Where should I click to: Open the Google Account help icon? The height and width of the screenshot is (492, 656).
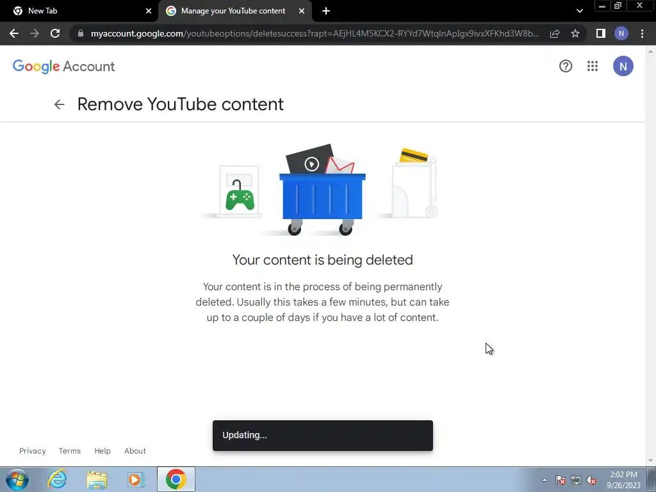(566, 66)
